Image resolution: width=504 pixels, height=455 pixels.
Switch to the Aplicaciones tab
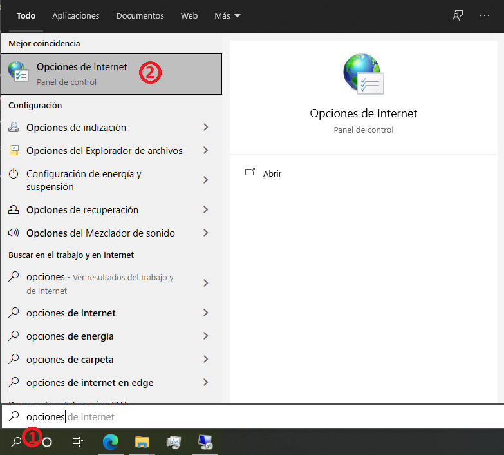(75, 15)
